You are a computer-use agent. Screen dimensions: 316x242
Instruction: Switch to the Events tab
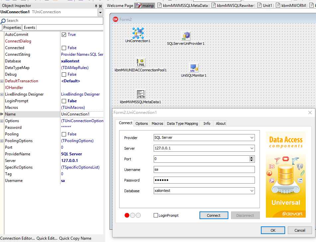pyautogui.click(x=30, y=28)
